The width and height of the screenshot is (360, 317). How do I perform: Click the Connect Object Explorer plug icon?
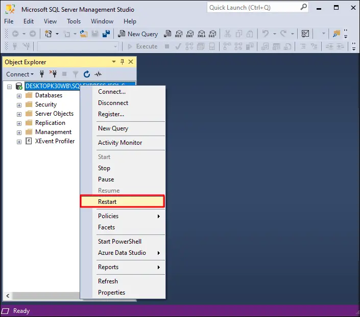pos(42,74)
